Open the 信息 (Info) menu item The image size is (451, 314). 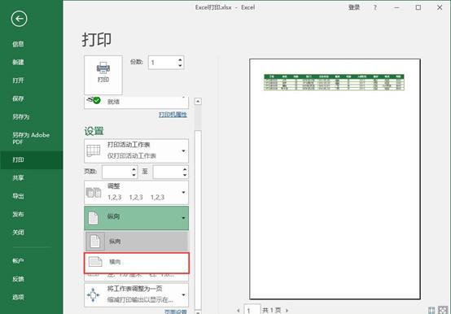[x=18, y=44]
